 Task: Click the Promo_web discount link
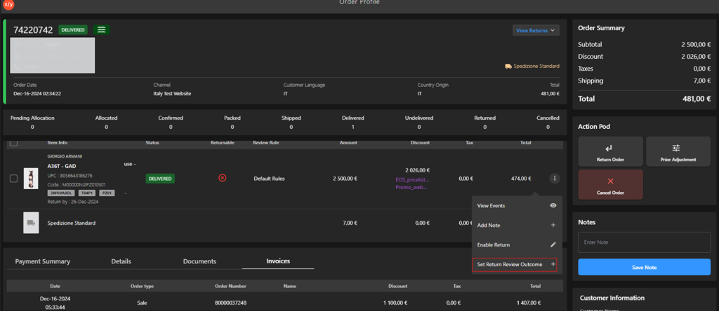click(x=412, y=188)
